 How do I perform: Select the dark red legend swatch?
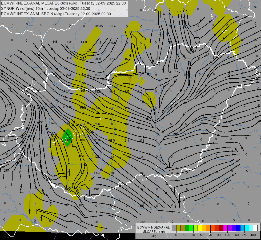click(221, 228)
